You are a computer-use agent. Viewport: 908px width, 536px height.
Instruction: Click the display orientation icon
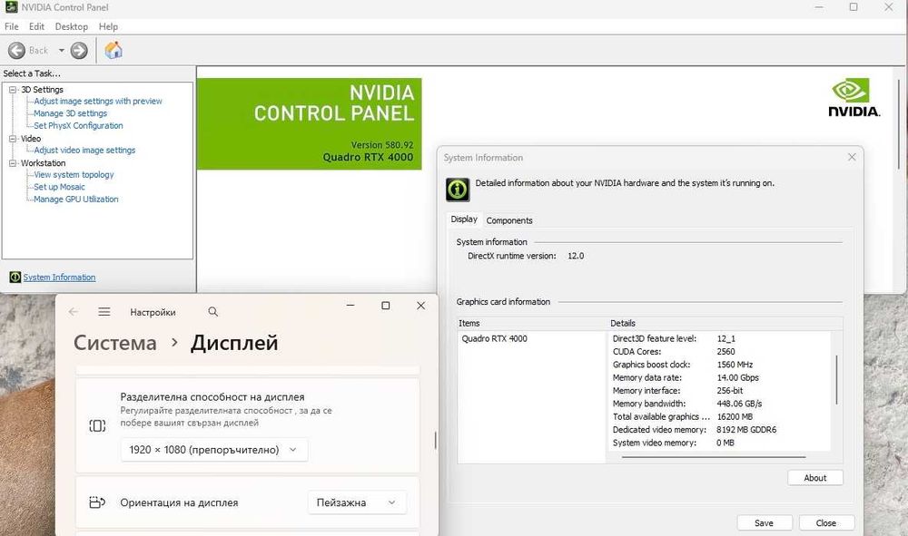(97, 502)
